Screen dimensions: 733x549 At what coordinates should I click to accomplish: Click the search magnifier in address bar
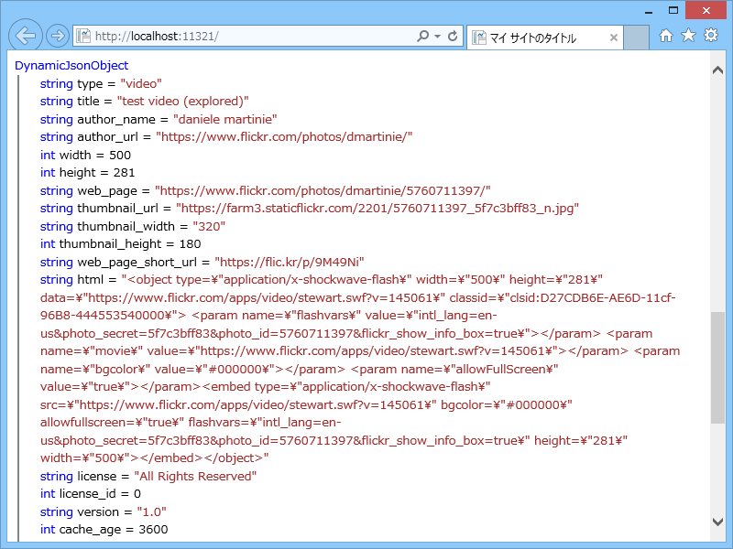422,36
